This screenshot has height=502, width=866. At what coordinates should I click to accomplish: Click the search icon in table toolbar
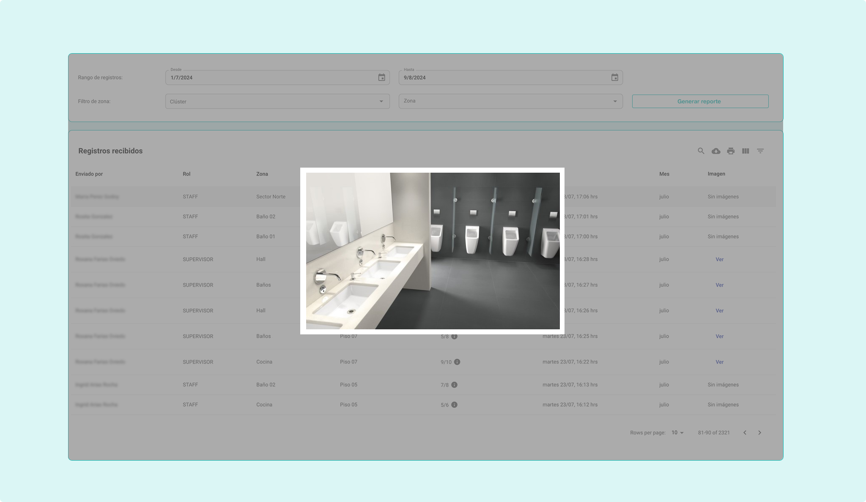701,151
